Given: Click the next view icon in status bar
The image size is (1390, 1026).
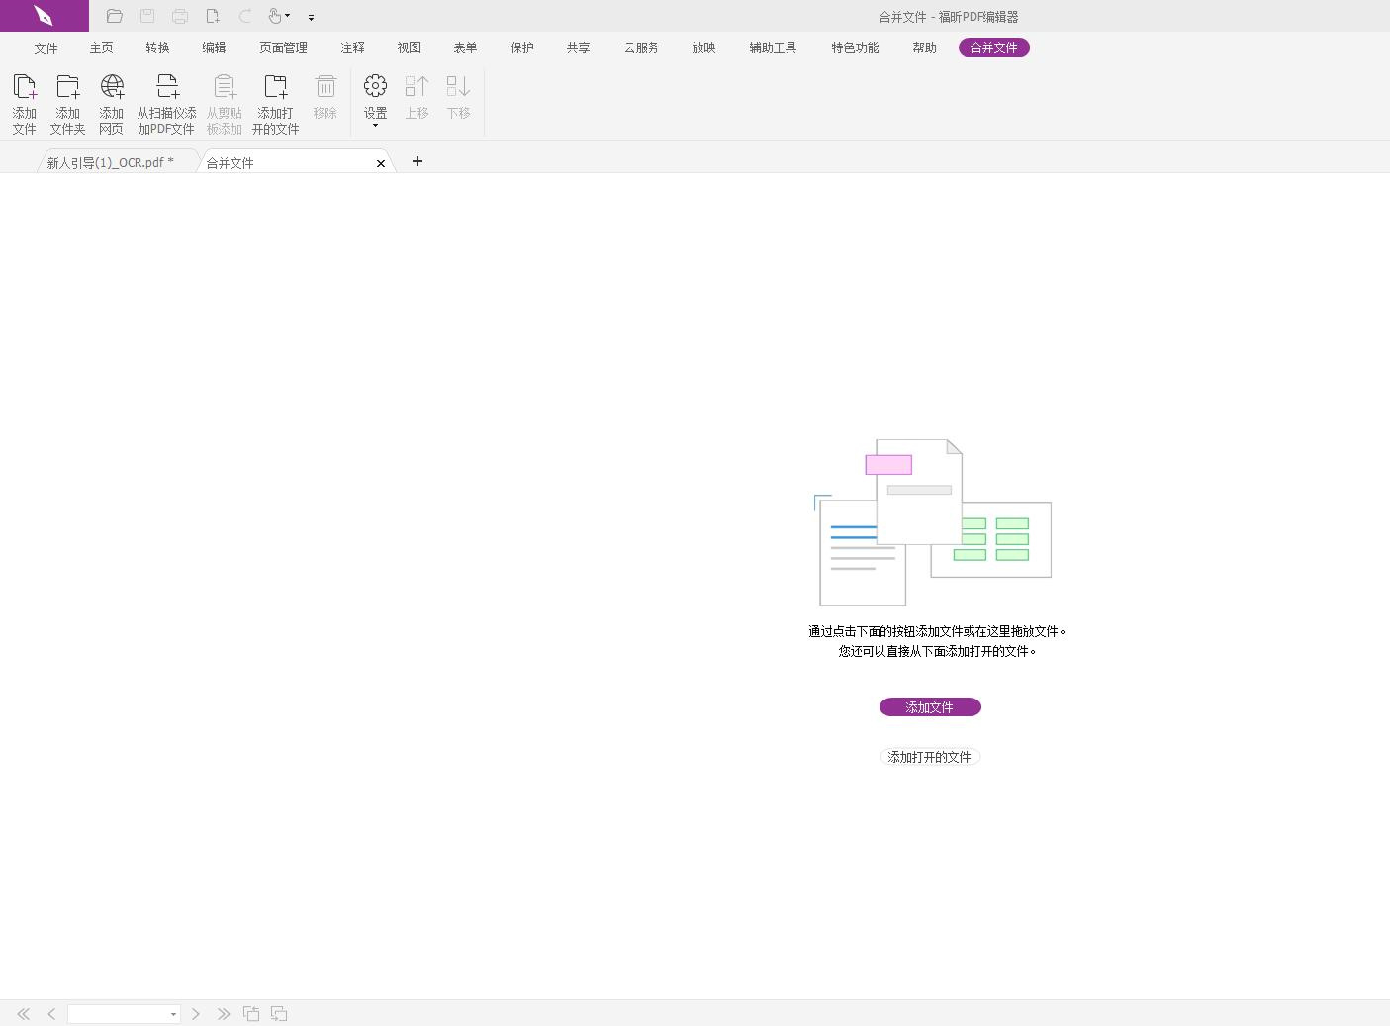Looking at the screenshot, I should pyautogui.click(x=279, y=1014).
